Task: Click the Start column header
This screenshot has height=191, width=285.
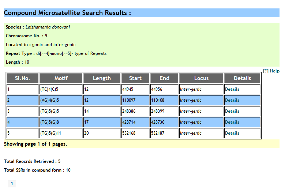Action: tap(135, 78)
